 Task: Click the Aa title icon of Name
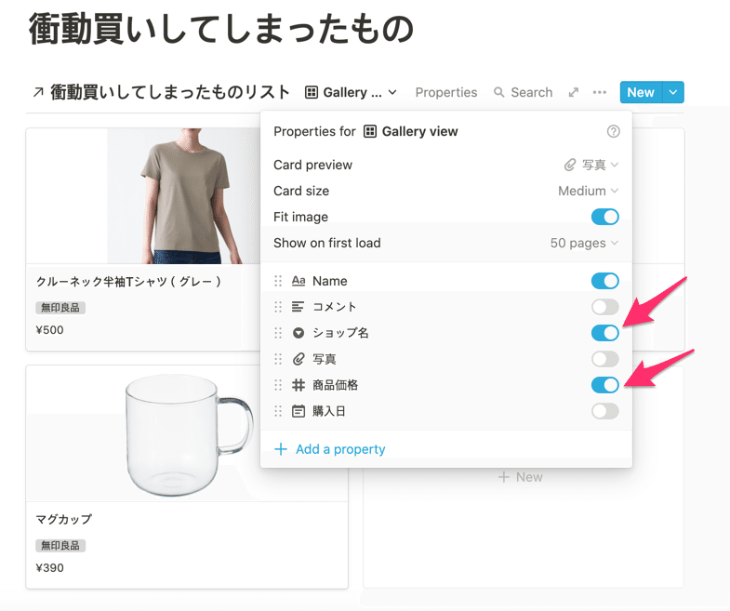coord(299,281)
